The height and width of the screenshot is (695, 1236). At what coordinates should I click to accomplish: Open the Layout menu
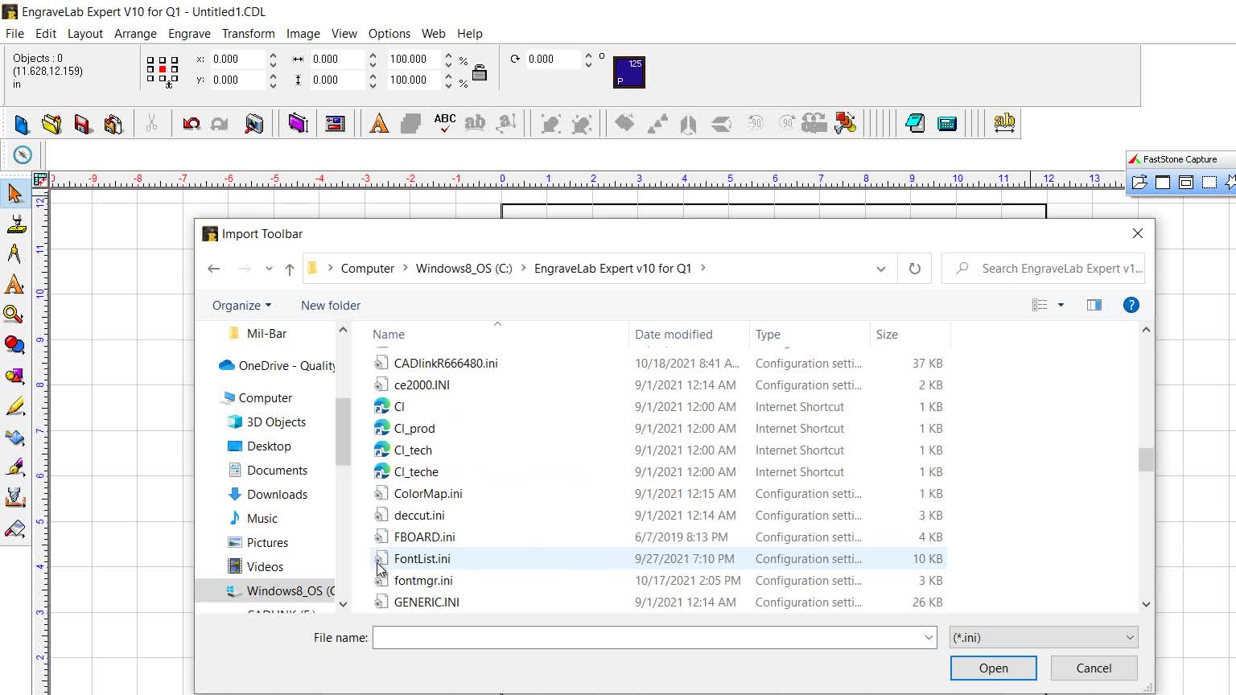[x=85, y=34]
